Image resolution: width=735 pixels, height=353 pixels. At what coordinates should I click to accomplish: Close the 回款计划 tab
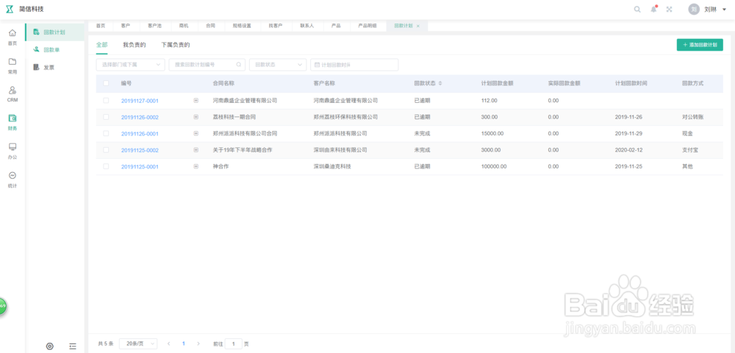tap(418, 26)
